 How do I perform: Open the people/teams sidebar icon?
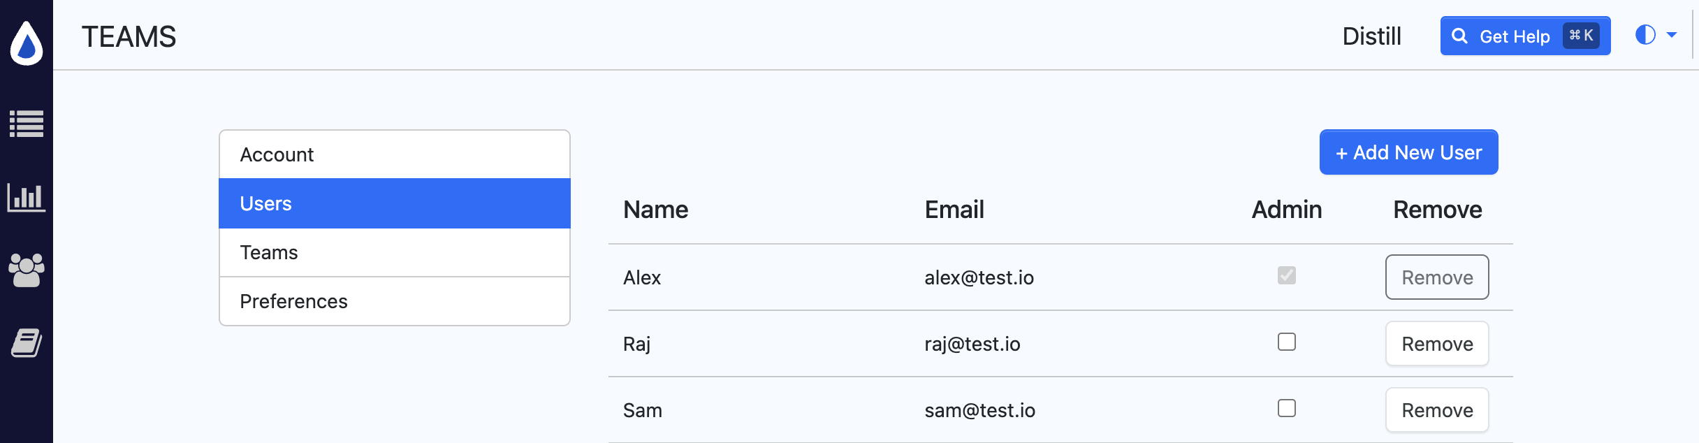point(27,270)
